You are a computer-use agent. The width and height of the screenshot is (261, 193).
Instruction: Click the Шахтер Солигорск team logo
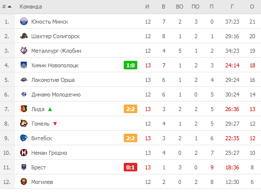[24, 36]
